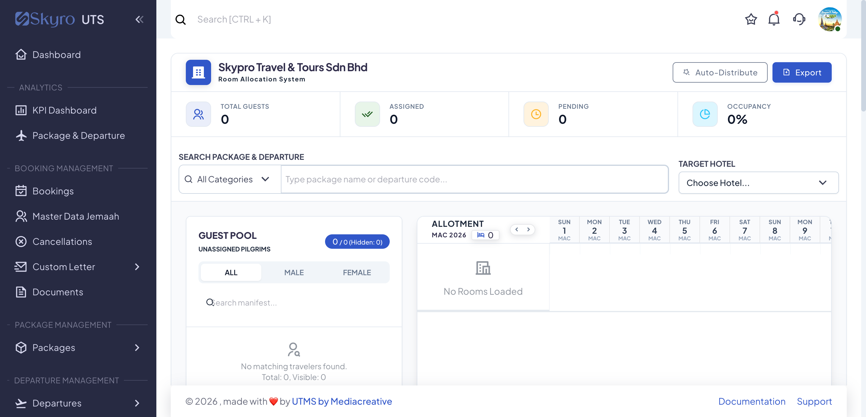Open Choose Hotel dropdown
Viewport: 866px width, 417px height.
pos(758,183)
